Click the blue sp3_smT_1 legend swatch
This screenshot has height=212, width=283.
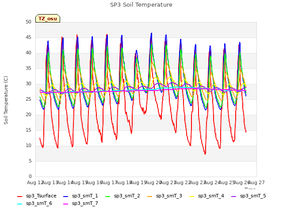(66, 196)
